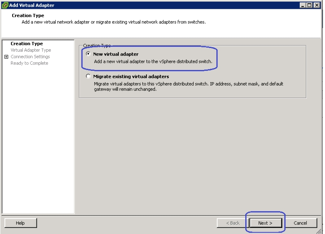Viewport: 325px width, 234px height.
Task: Jump to the Ready to Complete step
Action: pos(29,63)
